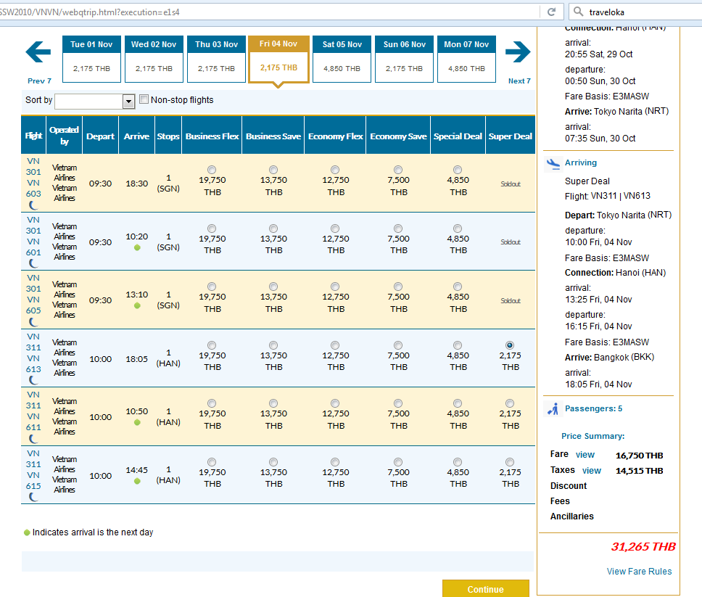The width and height of the screenshot is (702, 597).
Task: Click the Prev 7 left arrow icon
Action: coord(38,52)
